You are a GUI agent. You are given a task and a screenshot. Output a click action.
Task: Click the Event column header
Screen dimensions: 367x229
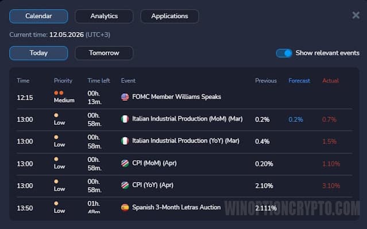coord(128,81)
